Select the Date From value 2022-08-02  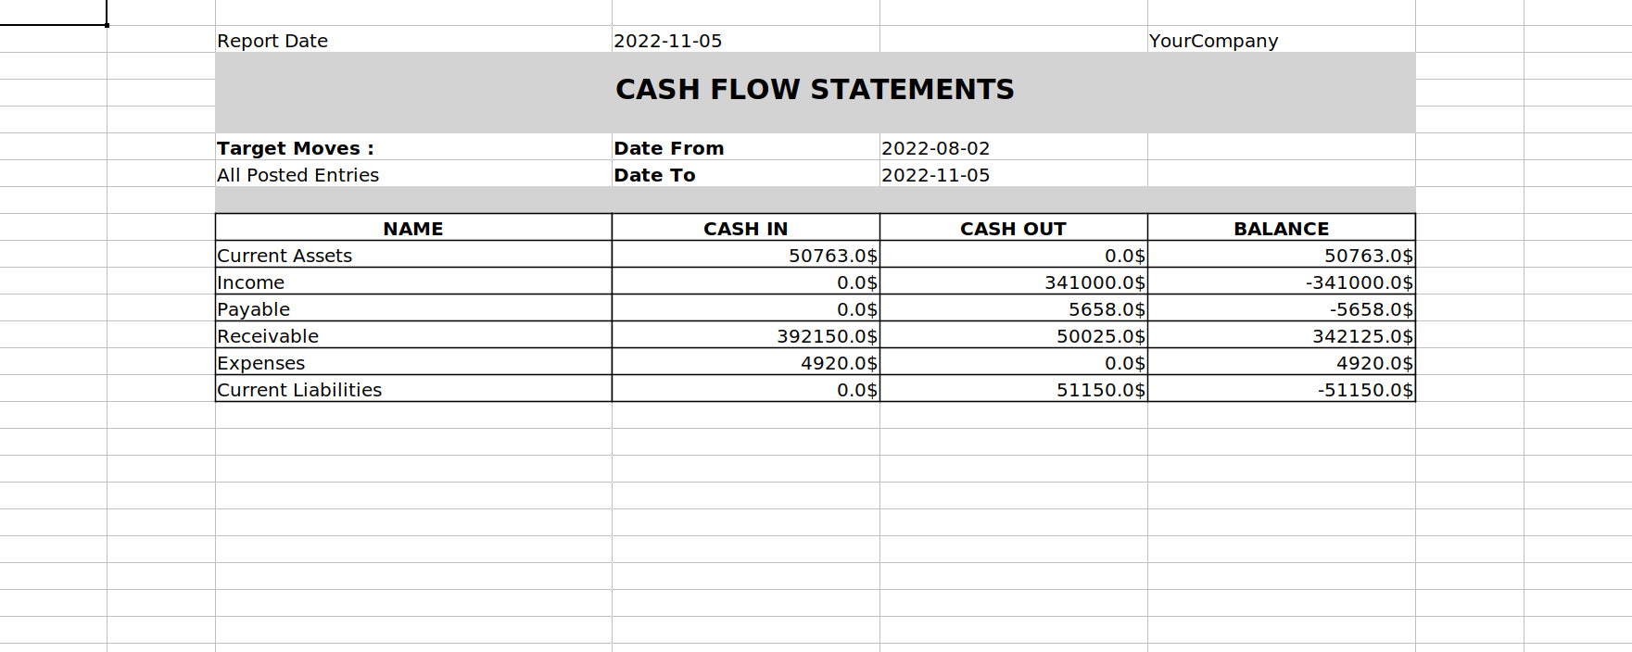coord(1013,147)
